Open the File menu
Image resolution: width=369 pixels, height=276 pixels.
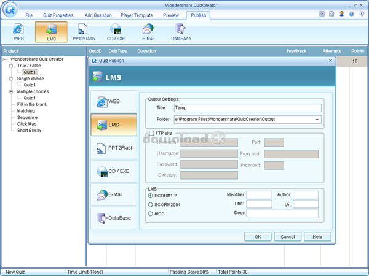[29, 15]
